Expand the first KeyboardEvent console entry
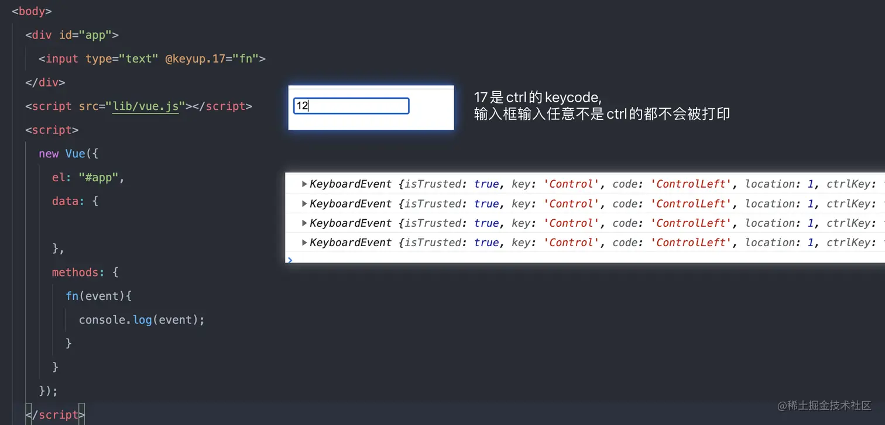 point(304,184)
